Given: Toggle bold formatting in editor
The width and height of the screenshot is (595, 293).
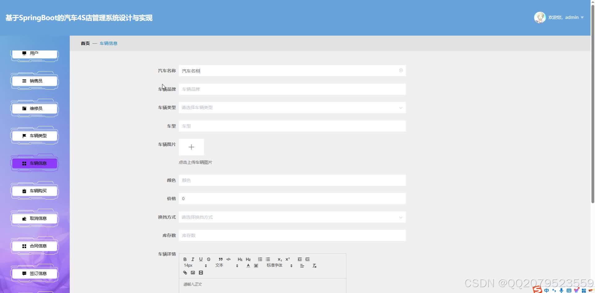Looking at the screenshot, I should click(185, 259).
